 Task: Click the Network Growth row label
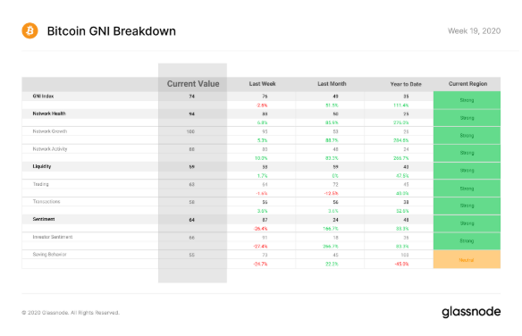click(50, 131)
